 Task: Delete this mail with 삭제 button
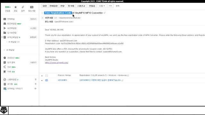pos(71,6)
